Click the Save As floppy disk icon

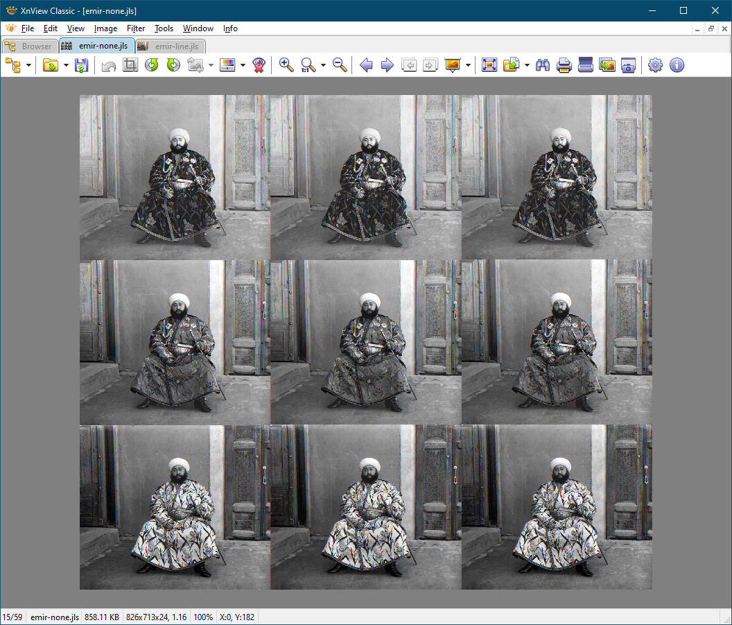tap(81, 65)
